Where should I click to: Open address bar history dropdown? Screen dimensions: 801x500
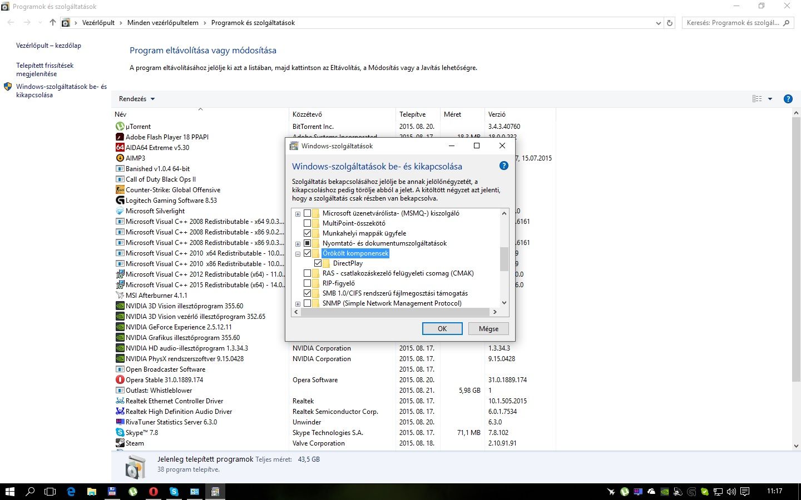click(659, 23)
